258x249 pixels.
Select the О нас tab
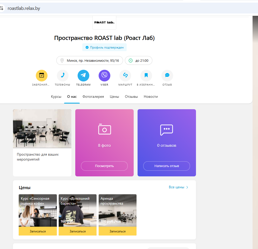[x=72, y=96]
